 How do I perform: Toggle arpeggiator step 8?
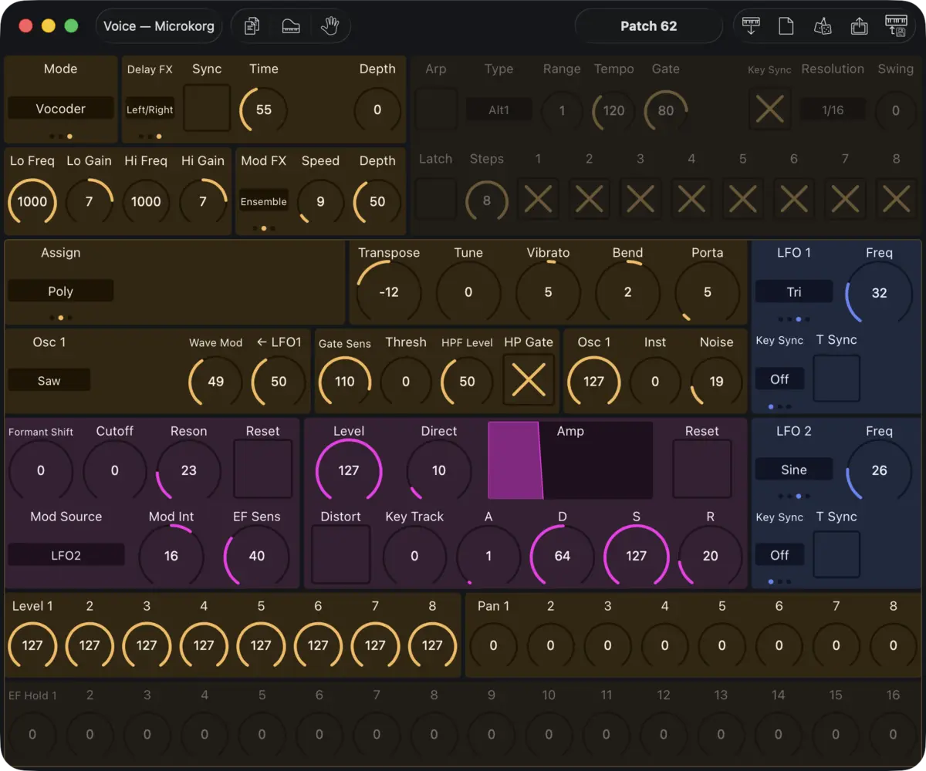[x=896, y=200]
